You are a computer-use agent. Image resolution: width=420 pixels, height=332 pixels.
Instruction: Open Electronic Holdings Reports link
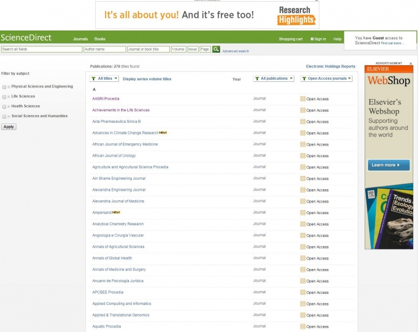coord(330,66)
